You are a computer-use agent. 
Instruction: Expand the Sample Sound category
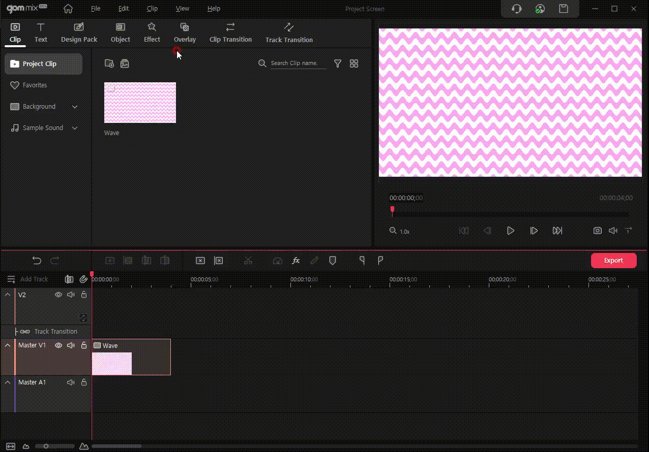[75, 128]
